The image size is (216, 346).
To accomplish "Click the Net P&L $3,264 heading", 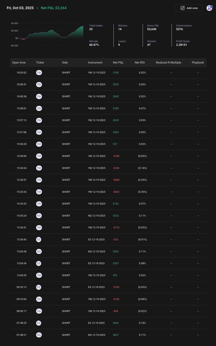I will click(54, 8).
